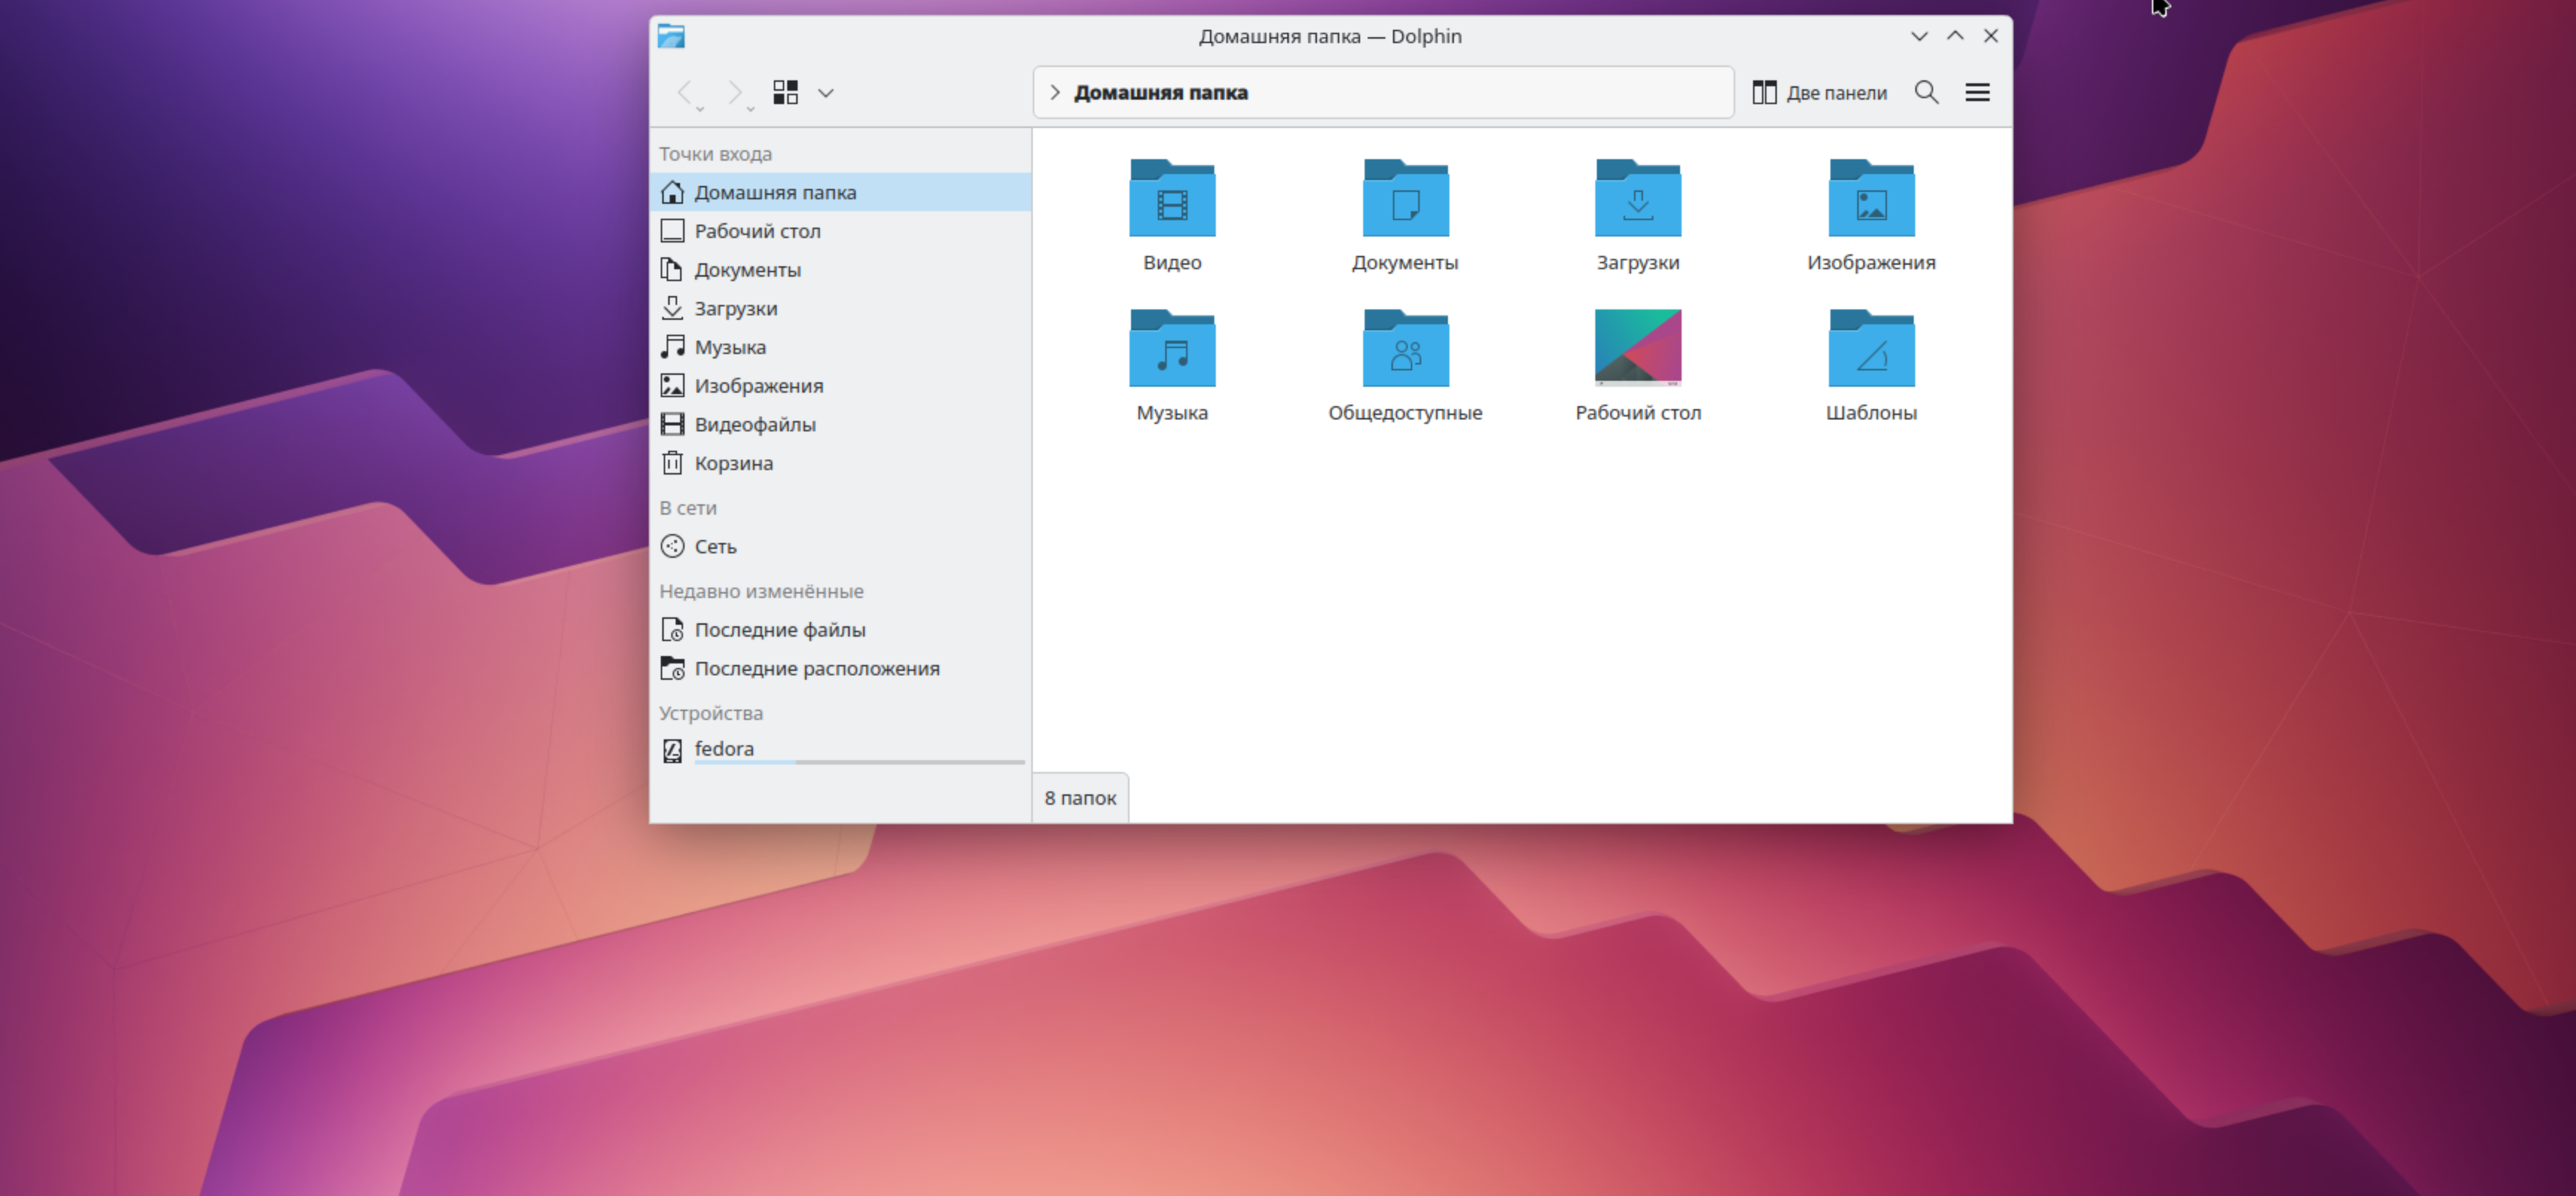Select the Музыка folder icon in the file view
This screenshot has width=2576, height=1196.
(x=1172, y=348)
